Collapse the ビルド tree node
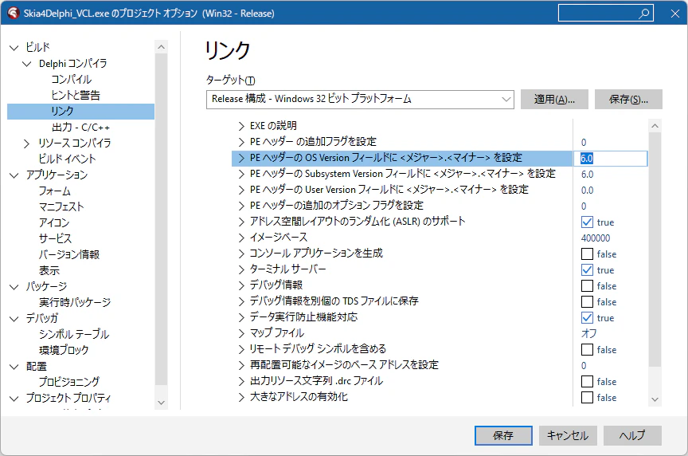 [14, 48]
